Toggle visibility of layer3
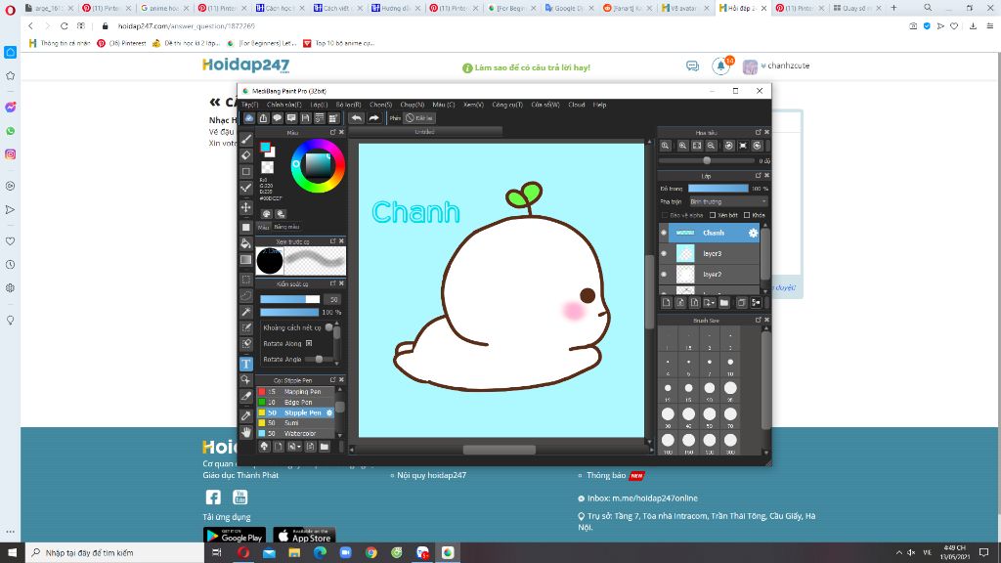Viewport: 1001px width, 563px height. pos(664,253)
